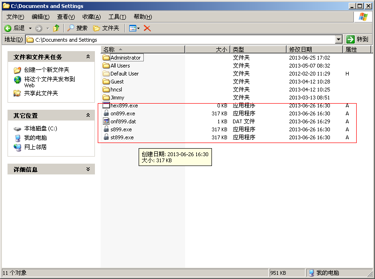Screen dimensions: 375x279
Task: Click the hex899.exe file name
Action: [124, 106]
